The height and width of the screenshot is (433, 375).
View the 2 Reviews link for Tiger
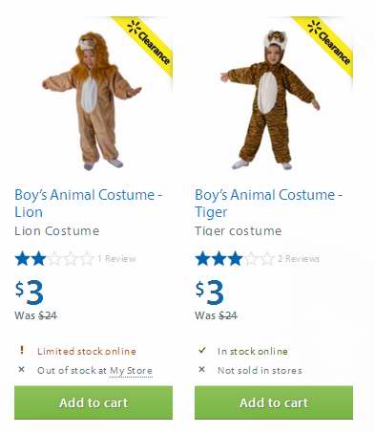pyautogui.click(x=299, y=258)
